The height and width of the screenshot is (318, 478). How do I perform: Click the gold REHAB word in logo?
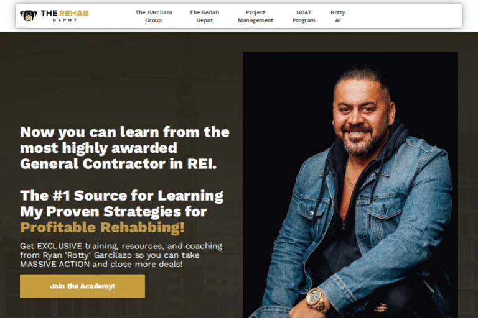74,13
